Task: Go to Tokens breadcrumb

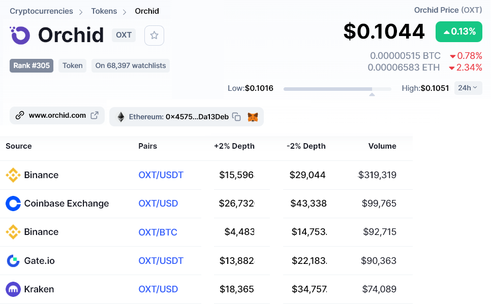Action: coord(104,11)
